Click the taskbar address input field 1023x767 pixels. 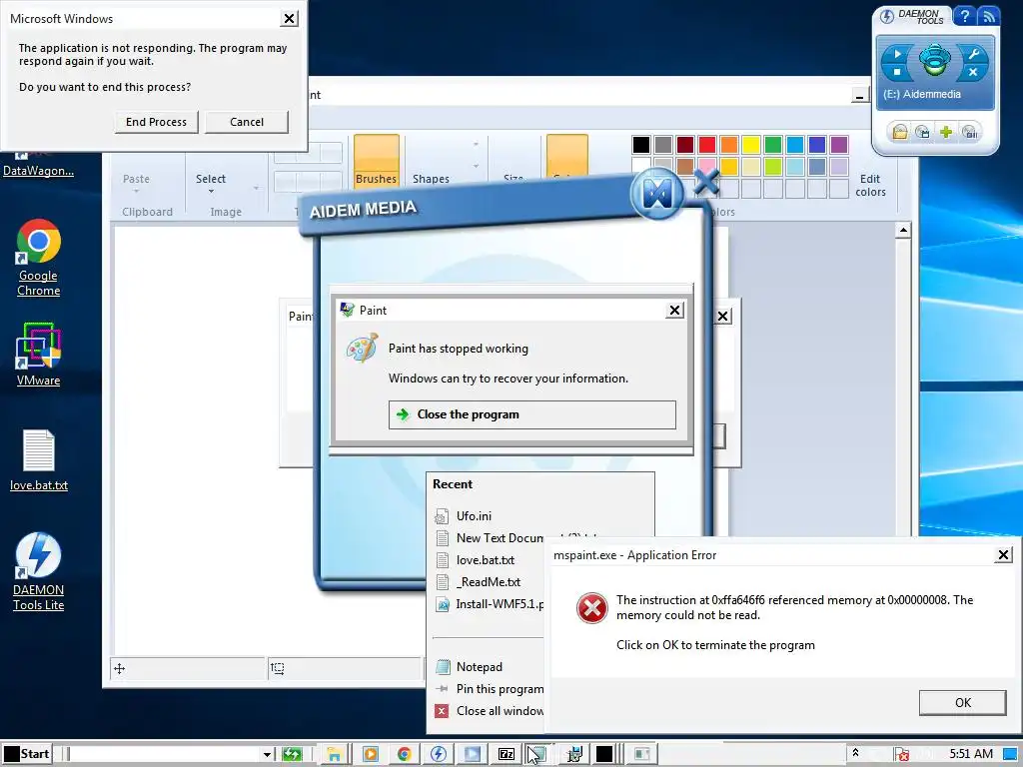pos(166,755)
